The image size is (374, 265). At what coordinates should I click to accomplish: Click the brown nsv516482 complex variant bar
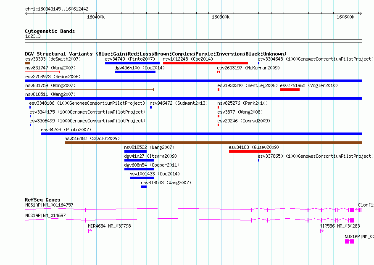pos(213,143)
